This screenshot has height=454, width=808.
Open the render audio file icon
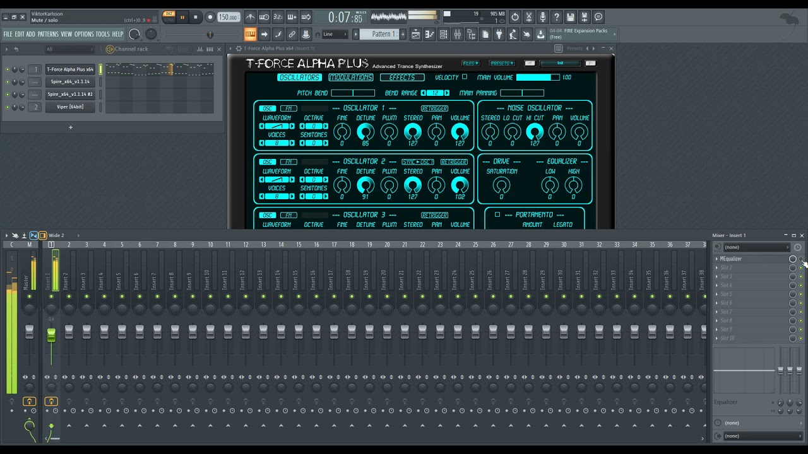(x=585, y=17)
